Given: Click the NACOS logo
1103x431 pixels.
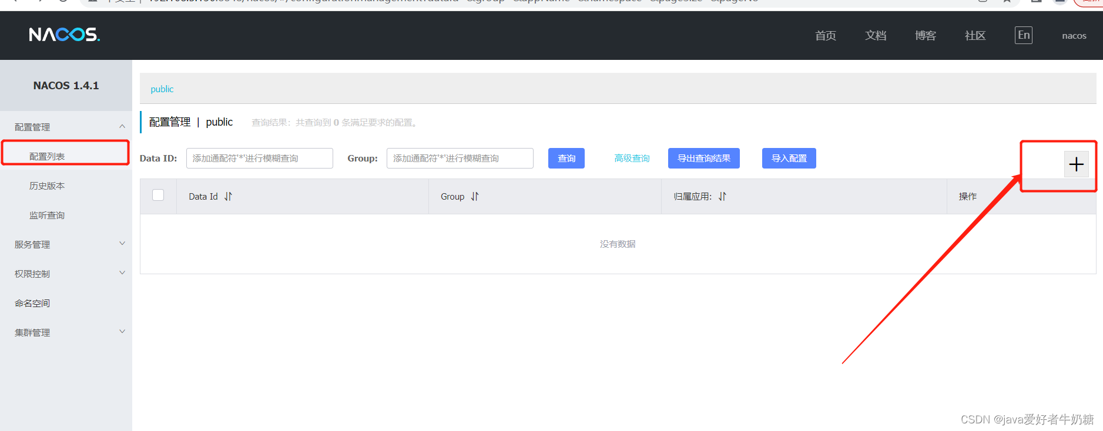Looking at the screenshot, I should tap(65, 35).
